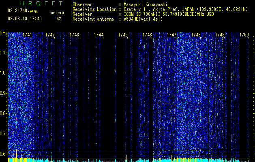The width and height of the screenshot is (255, 162).
Task: Click the 1744 time marker
Action: pos(99,34)
